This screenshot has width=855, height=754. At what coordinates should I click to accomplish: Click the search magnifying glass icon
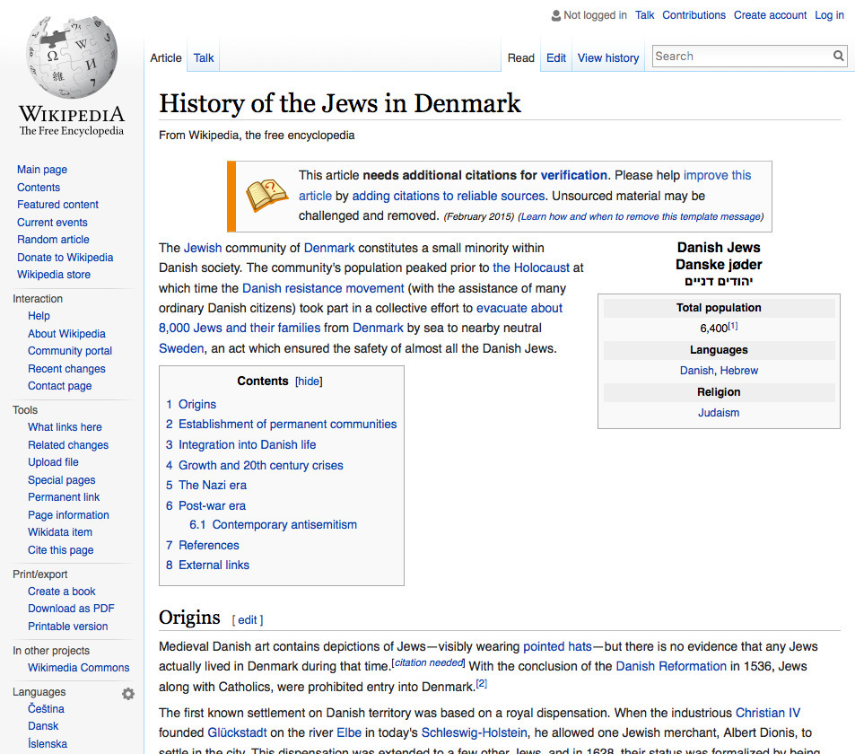tap(837, 56)
